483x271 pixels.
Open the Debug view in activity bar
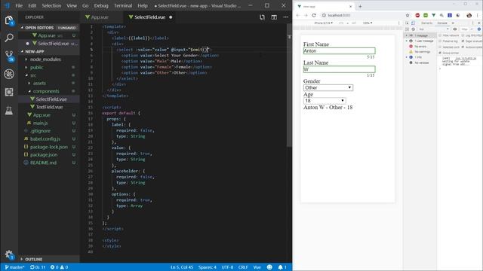[9, 74]
